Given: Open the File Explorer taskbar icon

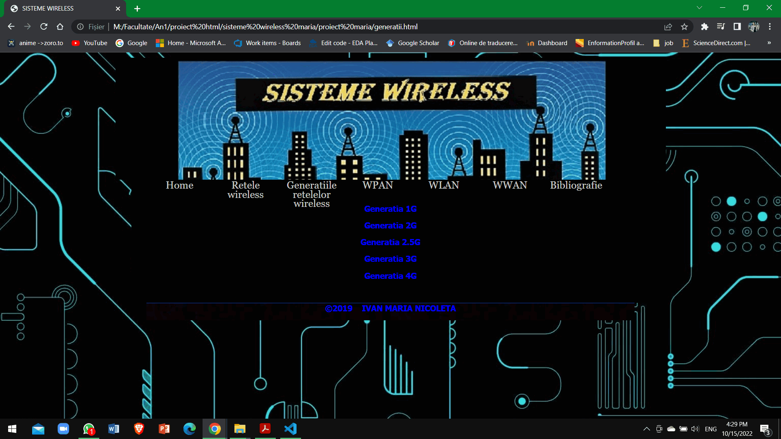Looking at the screenshot, I should click(240, 429).
